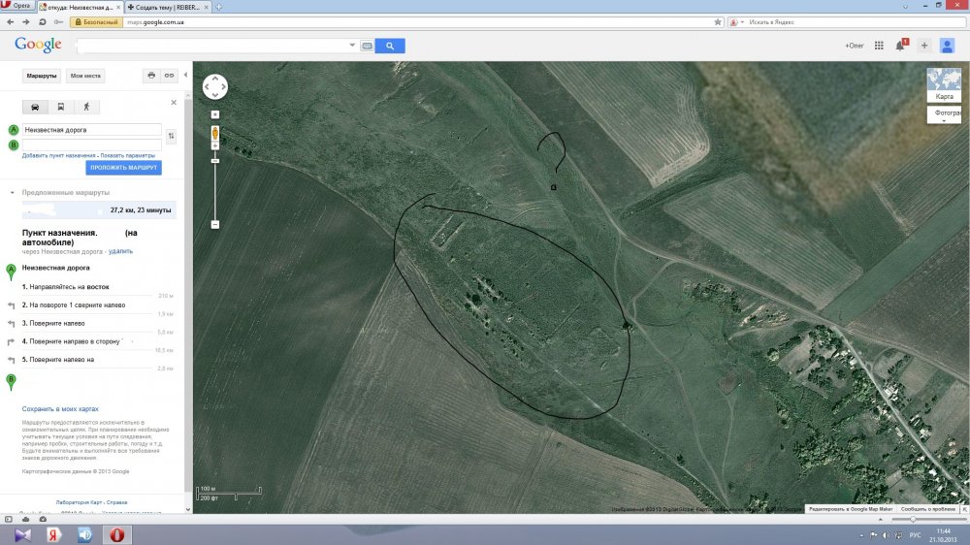Open a new browser tab
The image size is (970, 545).
219,8
